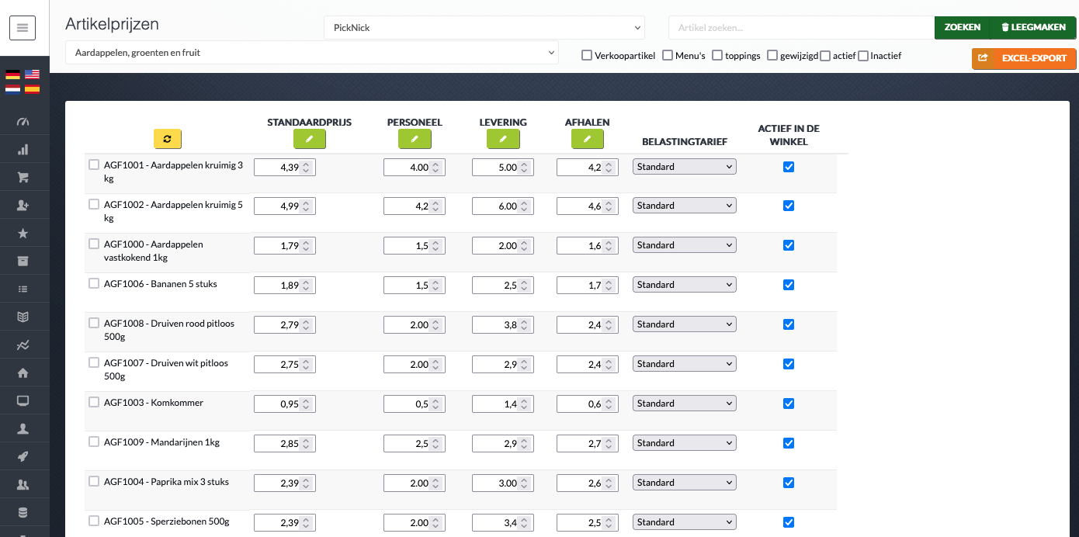
Task: Switch language to US English flag
Action: click(x=32, y=74)
